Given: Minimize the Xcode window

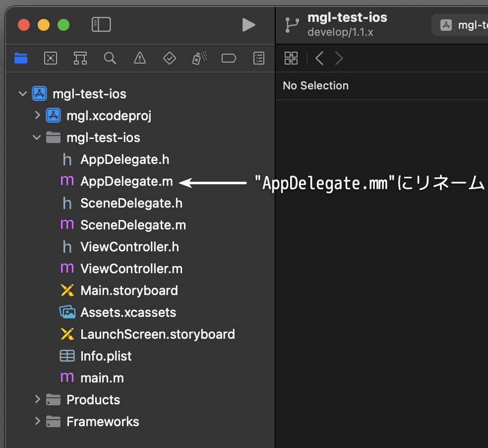Looking at the screenshot, I should click(44, 25).
